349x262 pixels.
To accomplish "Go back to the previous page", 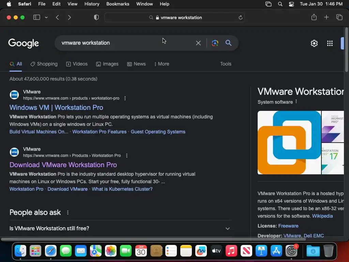I will pyautogui.click(x=57, y=17).
